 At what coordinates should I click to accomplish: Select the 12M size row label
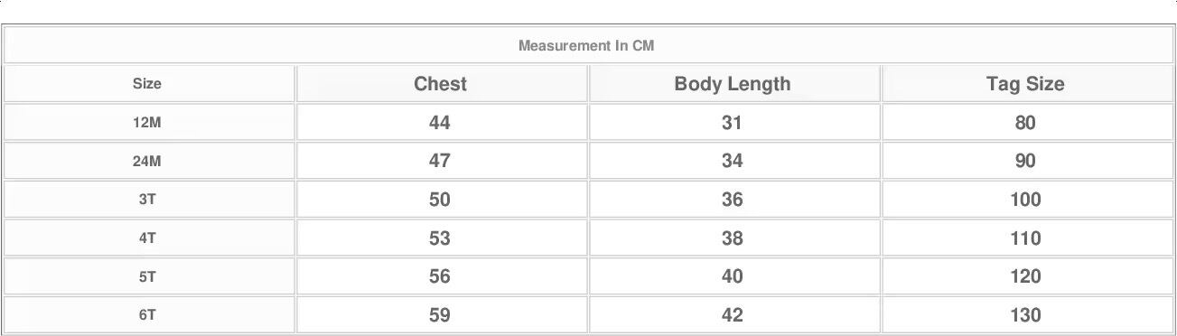pos(148,123)
